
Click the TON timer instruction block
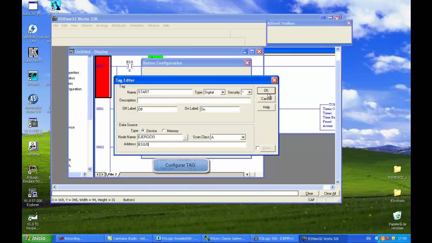pyautogui.click(x=327, y=117)
